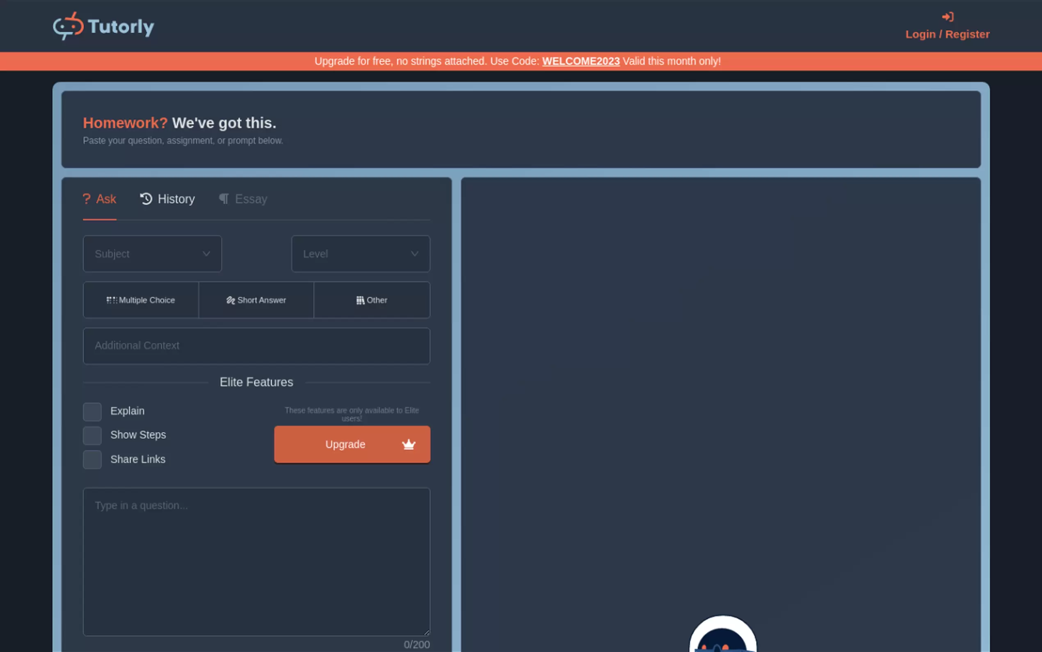Check the Show Steps option
This screenshot has height=652, width=1042.
pyautogui.click(x=92, y=436)
